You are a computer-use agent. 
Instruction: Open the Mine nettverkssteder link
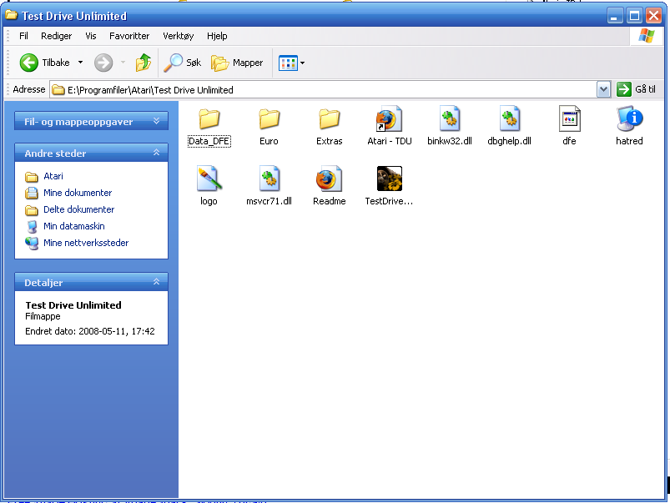(86, 243)
